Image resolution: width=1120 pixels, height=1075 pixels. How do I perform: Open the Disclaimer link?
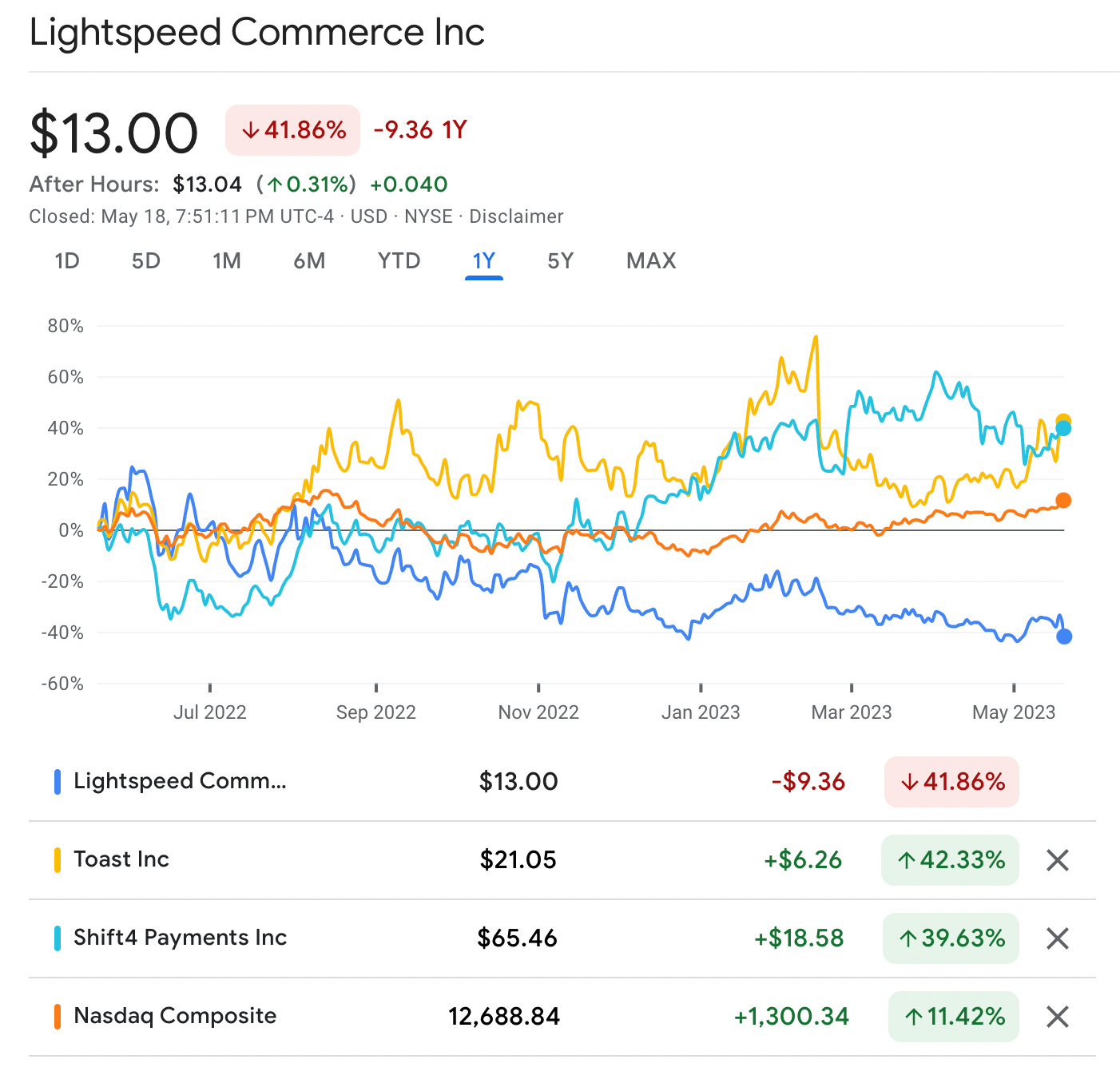tap(517, 216)
